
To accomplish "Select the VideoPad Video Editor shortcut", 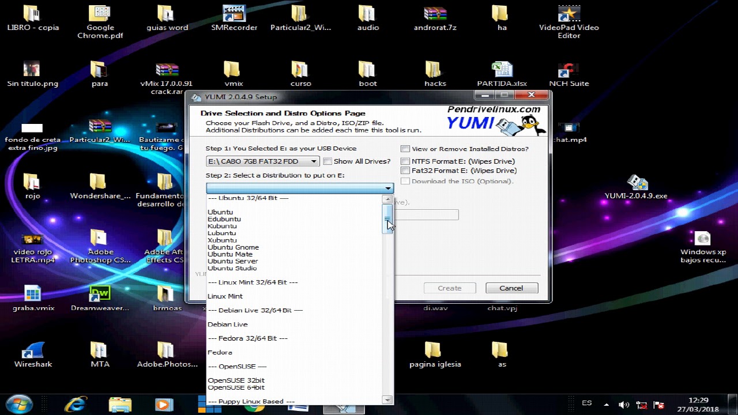I will (569, 22).
